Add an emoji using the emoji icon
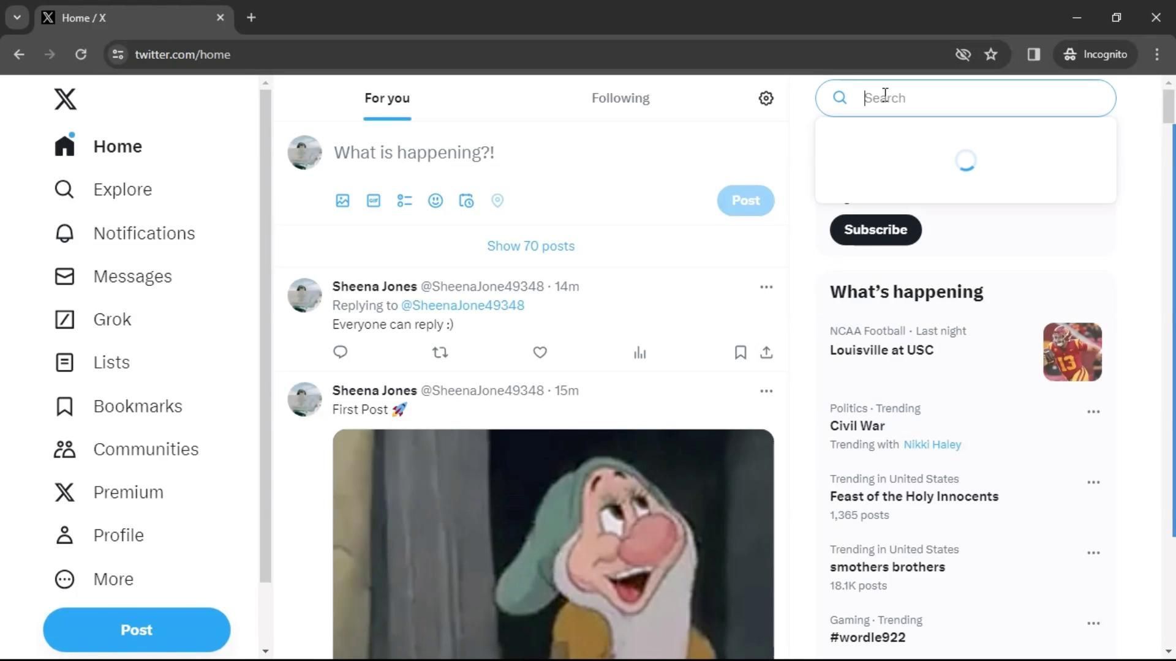Screen dimensions: 1176x661 435,201
